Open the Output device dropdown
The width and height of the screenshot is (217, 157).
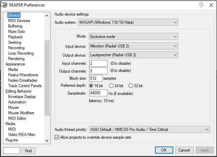tap(133, 55)
